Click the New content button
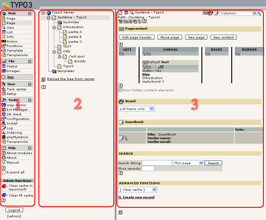This screenshot has height=220, width=266. click(x=223, y=37)
